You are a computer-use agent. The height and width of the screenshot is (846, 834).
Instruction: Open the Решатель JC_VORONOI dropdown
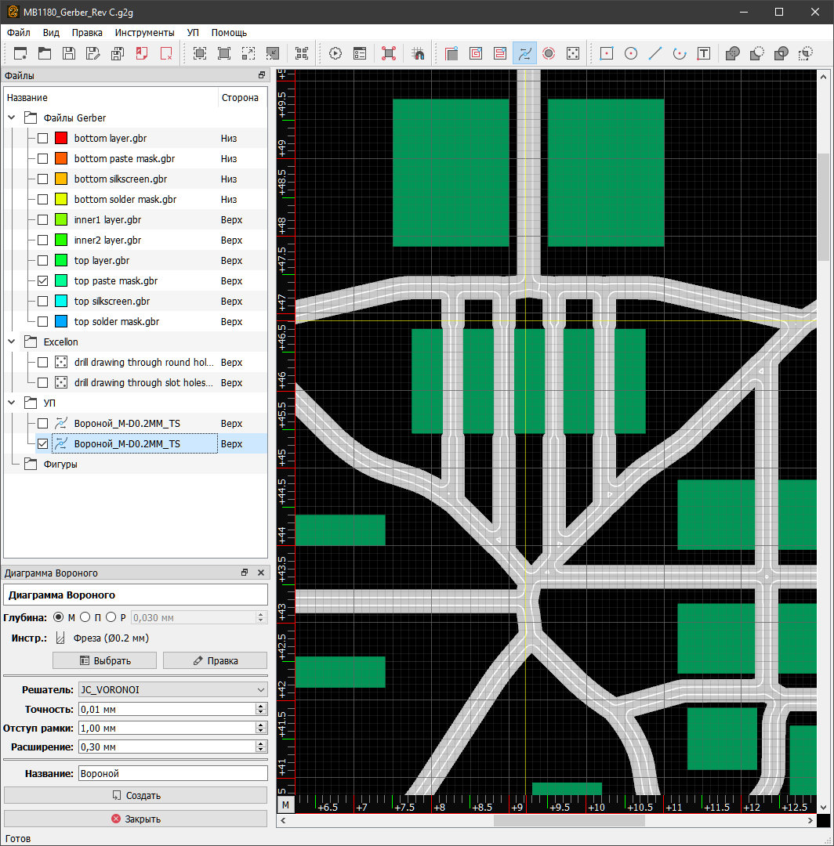point(172,689)
